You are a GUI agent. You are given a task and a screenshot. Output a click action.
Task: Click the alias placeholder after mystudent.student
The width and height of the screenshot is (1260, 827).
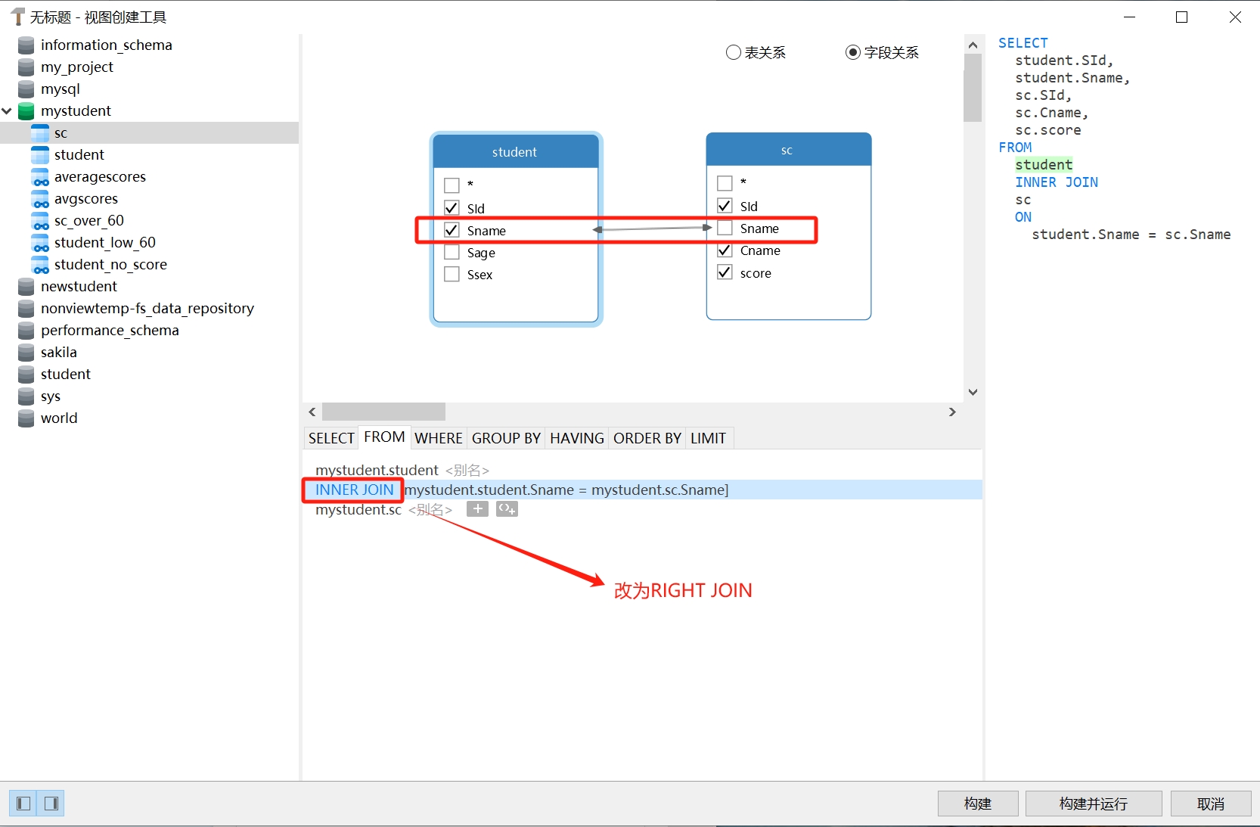(x=467, y=471)
